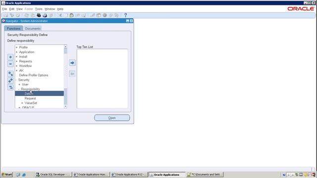Collapse the Security tree node

coord(16,80)
